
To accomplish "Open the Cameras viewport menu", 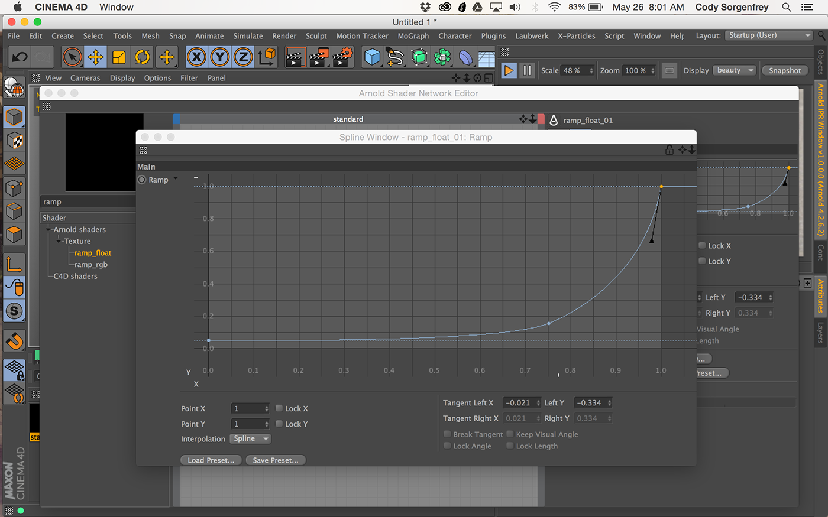I will pyautogui.click(x=85, y=78).
